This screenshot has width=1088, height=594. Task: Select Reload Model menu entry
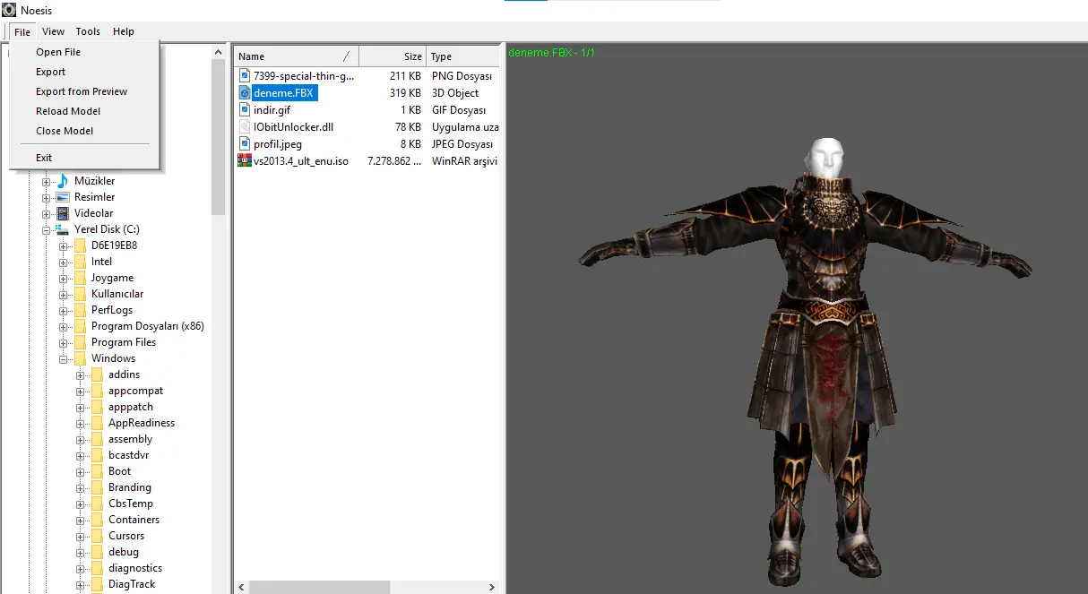coord(68,111)
